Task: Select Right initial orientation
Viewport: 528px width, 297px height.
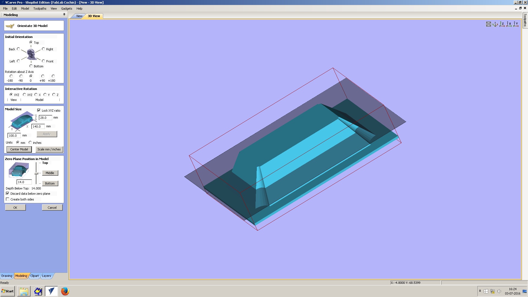Action: (43, 49)
